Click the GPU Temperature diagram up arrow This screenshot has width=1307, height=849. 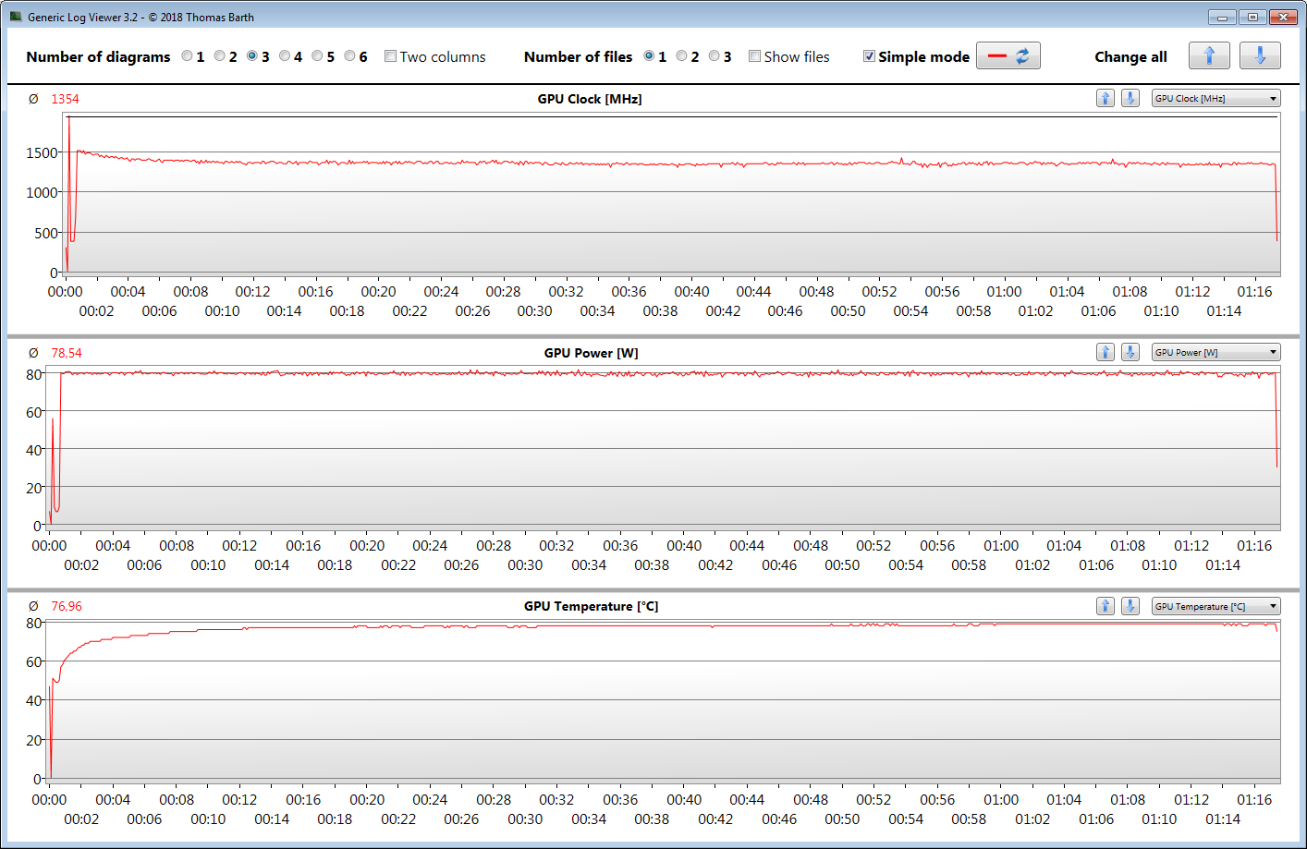(1105, 606)
